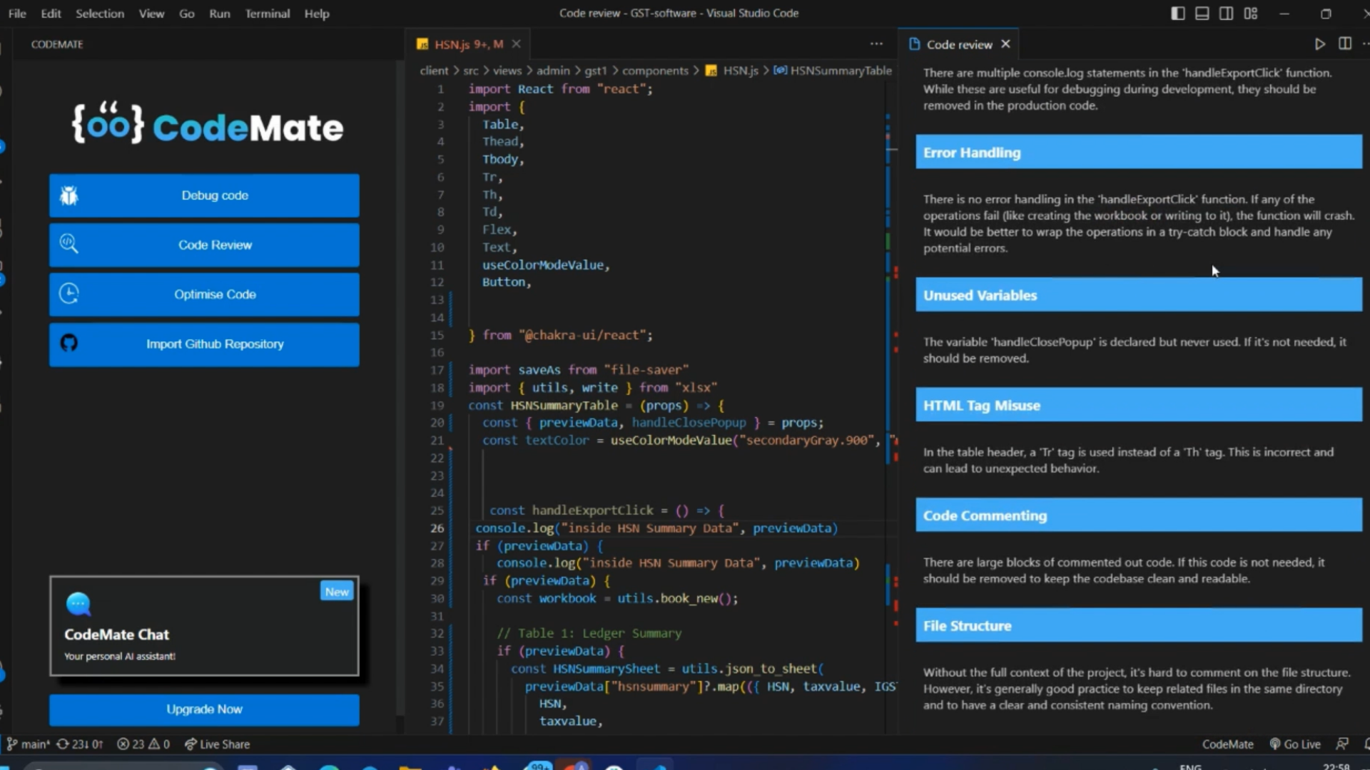Click the handleExportClick declaration on line 25
Screen dimensions: 1370x770
(592, 510)
